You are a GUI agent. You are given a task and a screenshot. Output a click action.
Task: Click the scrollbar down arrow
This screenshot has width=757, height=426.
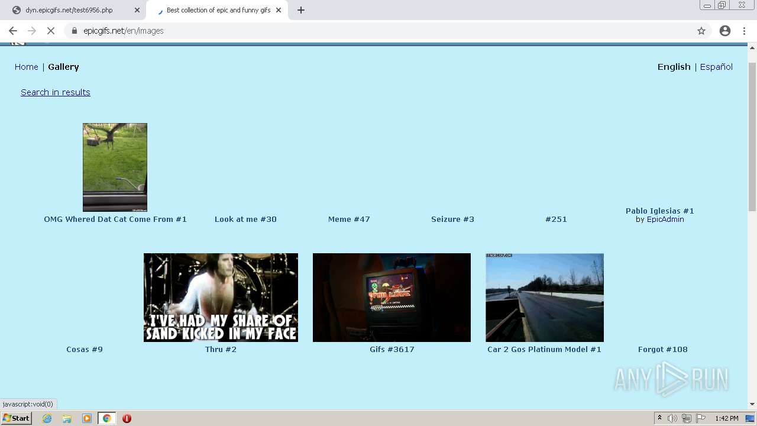tap(752, 404)
